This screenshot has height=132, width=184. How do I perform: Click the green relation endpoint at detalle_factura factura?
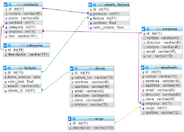[88, 18]
